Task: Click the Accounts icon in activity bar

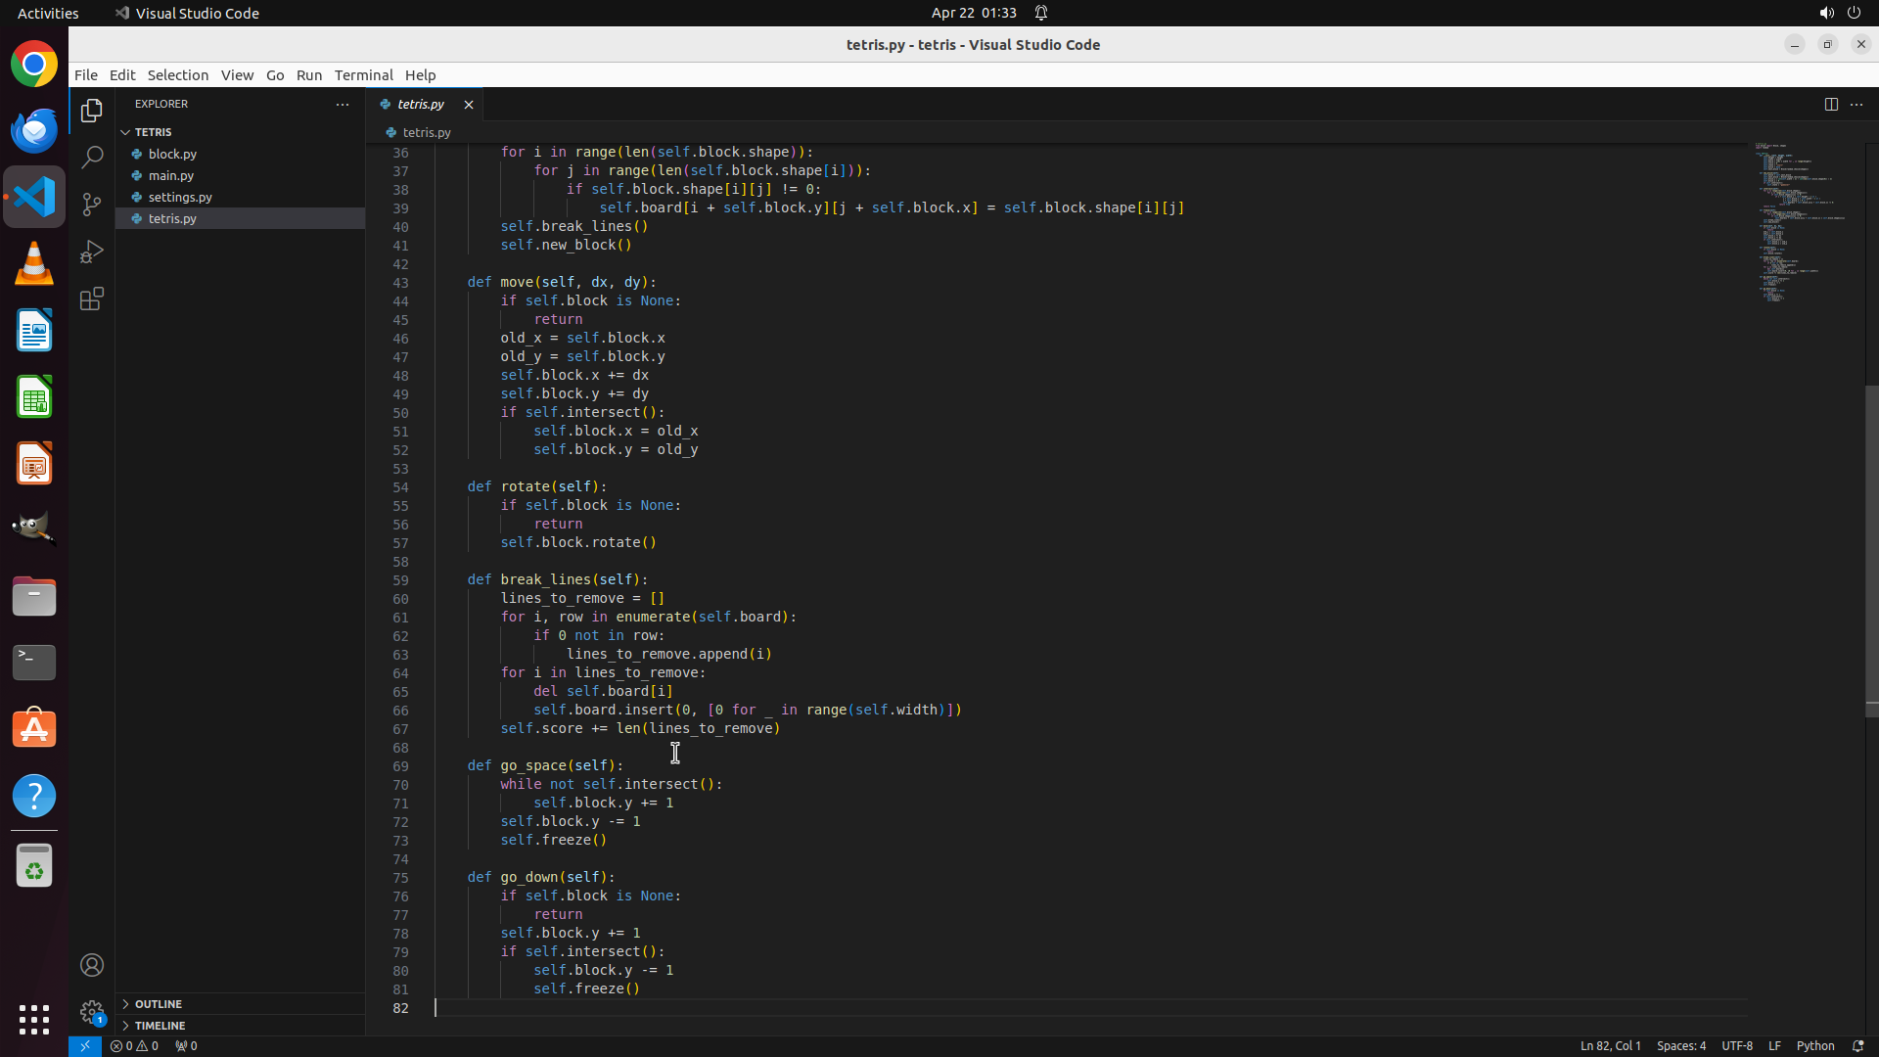Action: coord(92,965)
